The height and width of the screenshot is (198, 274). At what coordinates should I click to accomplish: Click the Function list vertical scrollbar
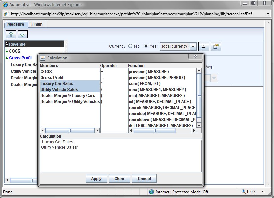coord(199,97)
